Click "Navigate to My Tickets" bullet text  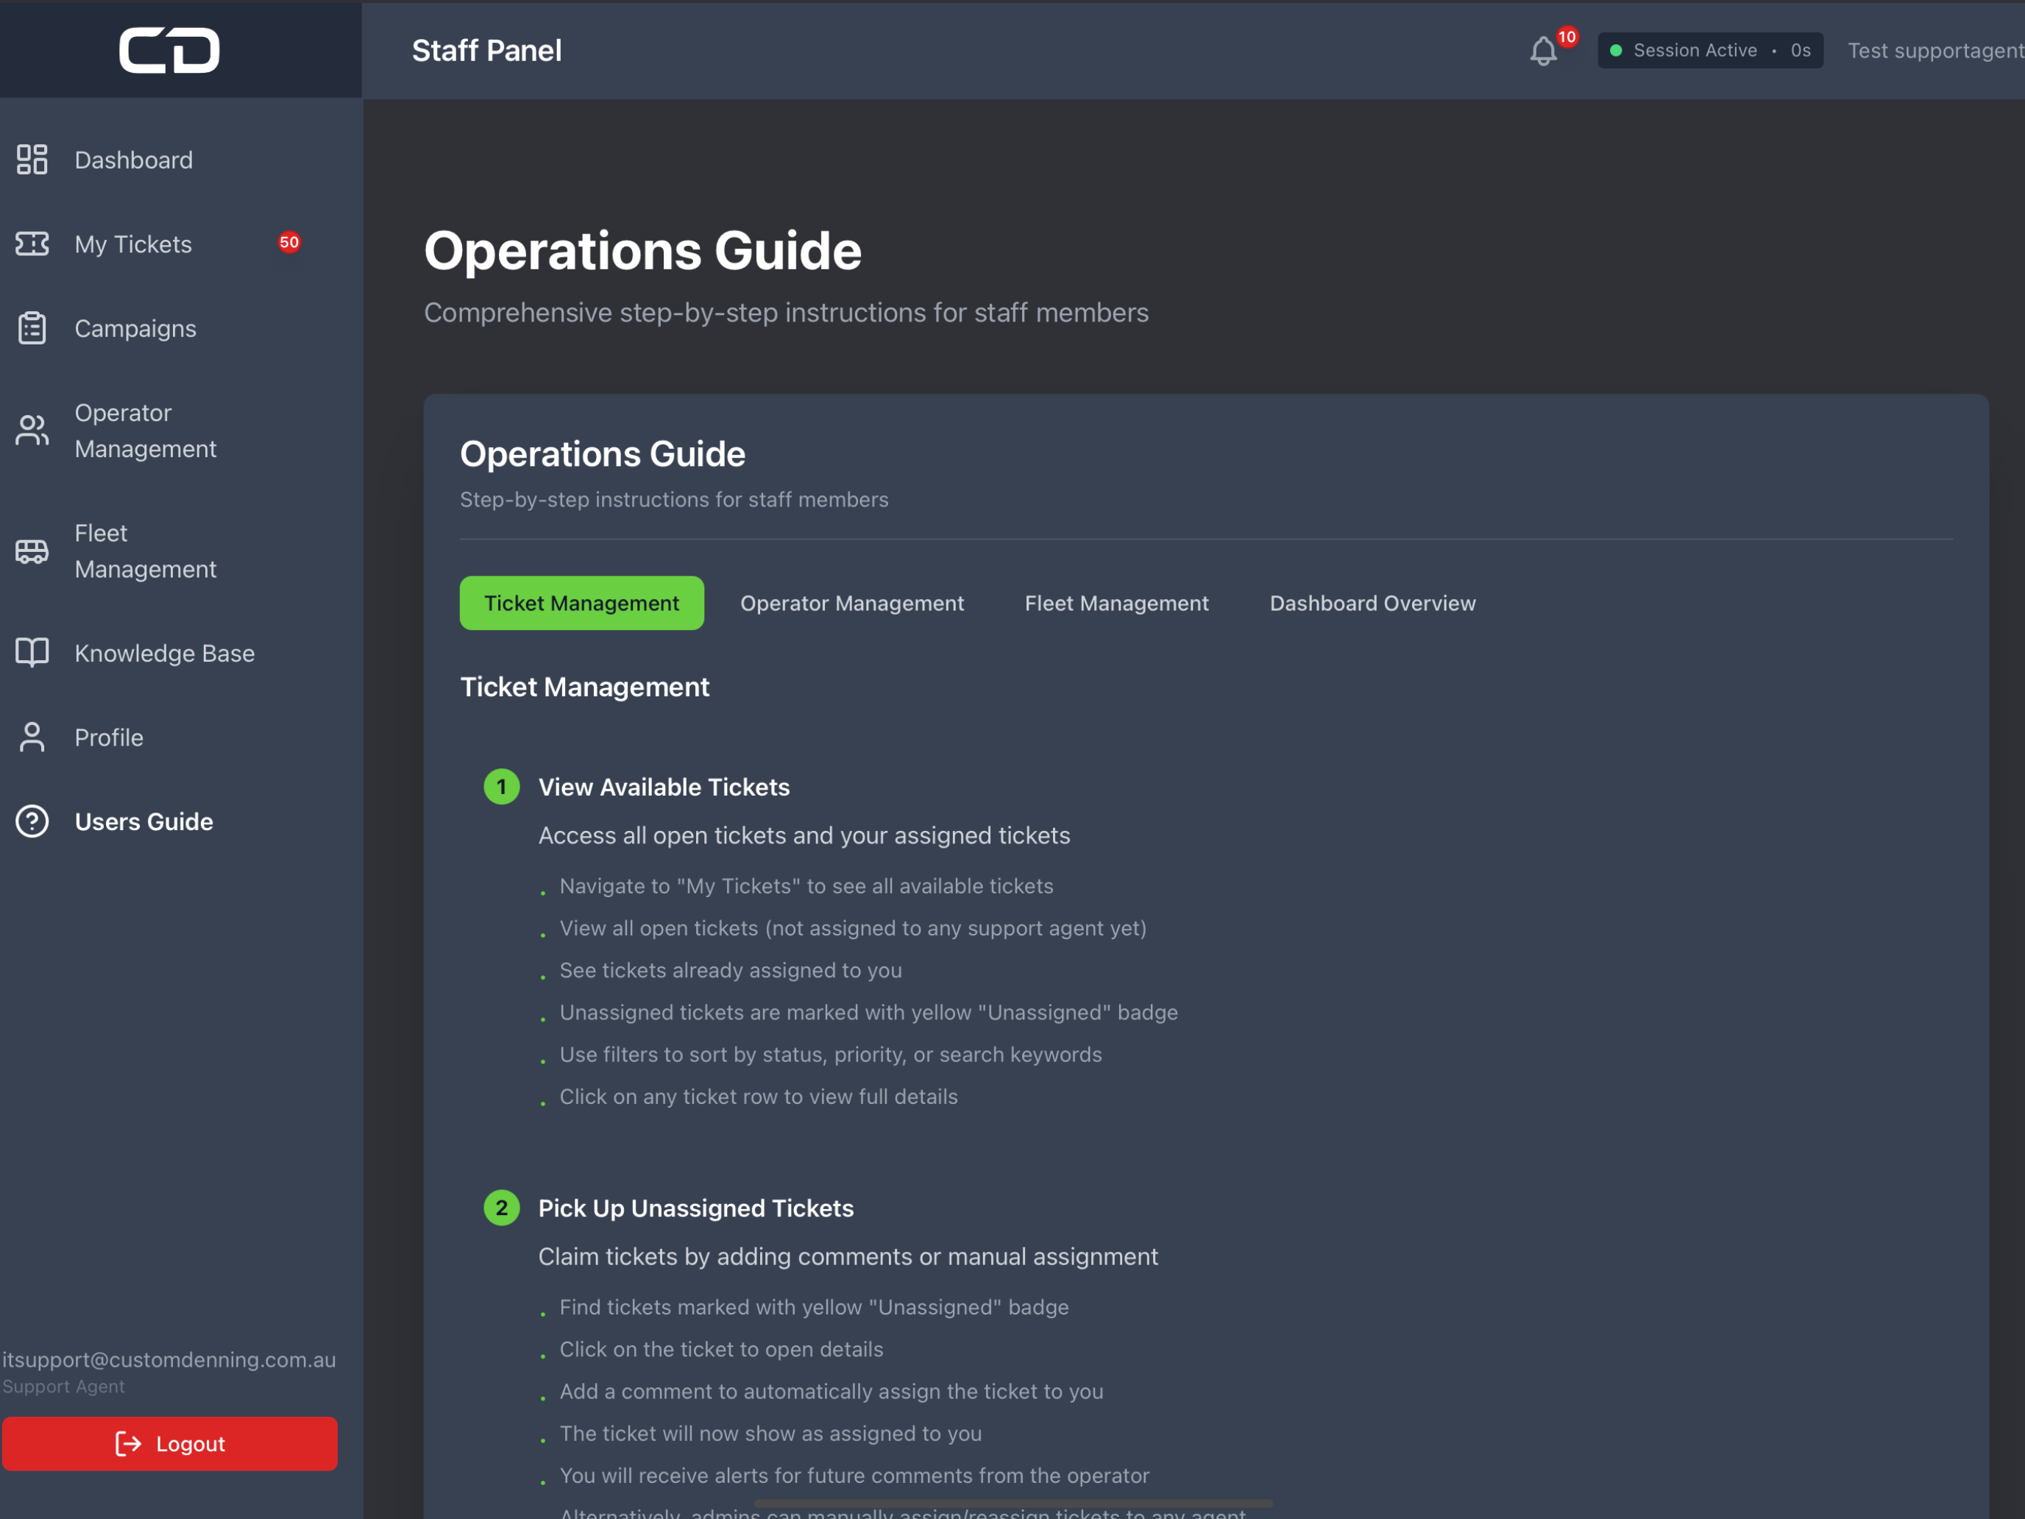coord(806,885)
